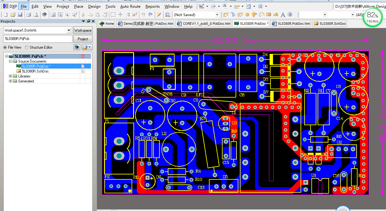Open the (Not Saved) view dropdown
The height and width of the screenshot is (211, 386).
pos(217,15)
